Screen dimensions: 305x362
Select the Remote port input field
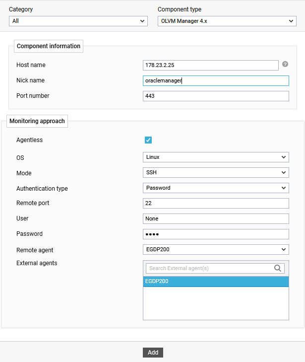click(x=216, y=204)
